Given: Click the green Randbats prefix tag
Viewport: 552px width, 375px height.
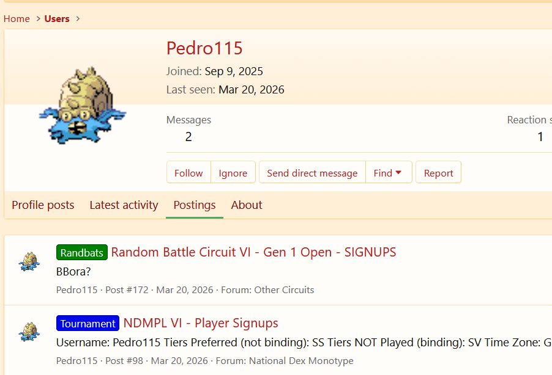Looking at the screenshot, I should click(82, 252).
